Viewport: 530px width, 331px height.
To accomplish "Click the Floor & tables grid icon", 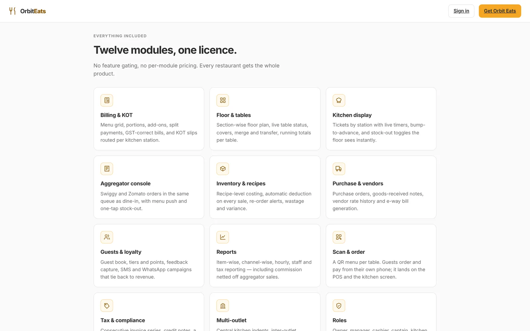I will tap(223, 100).
